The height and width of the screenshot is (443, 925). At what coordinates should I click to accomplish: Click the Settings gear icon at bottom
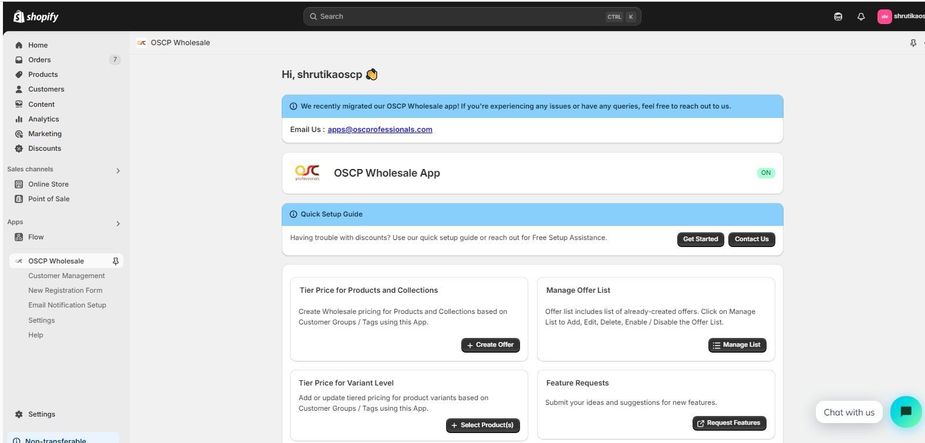[19, 414]
